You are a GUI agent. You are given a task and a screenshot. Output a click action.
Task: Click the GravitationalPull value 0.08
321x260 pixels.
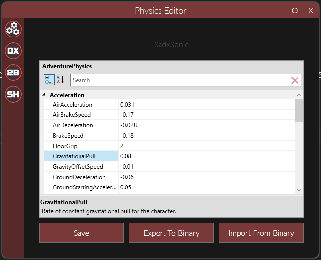(x=205, y=156)
